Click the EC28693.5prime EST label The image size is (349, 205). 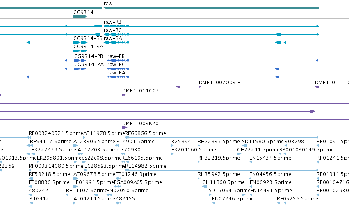click(105, 166)
